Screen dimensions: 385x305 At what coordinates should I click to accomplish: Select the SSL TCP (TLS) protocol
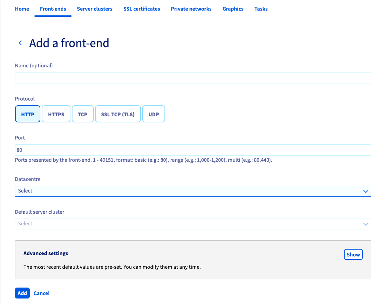(x=118, y=114)
